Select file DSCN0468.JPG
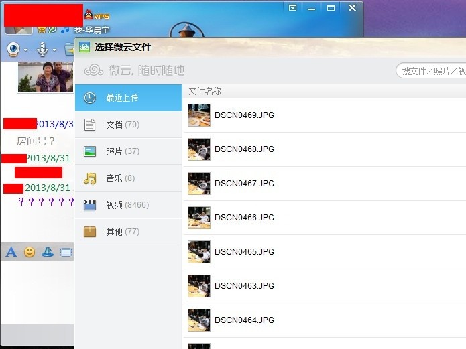 point(325,149)
